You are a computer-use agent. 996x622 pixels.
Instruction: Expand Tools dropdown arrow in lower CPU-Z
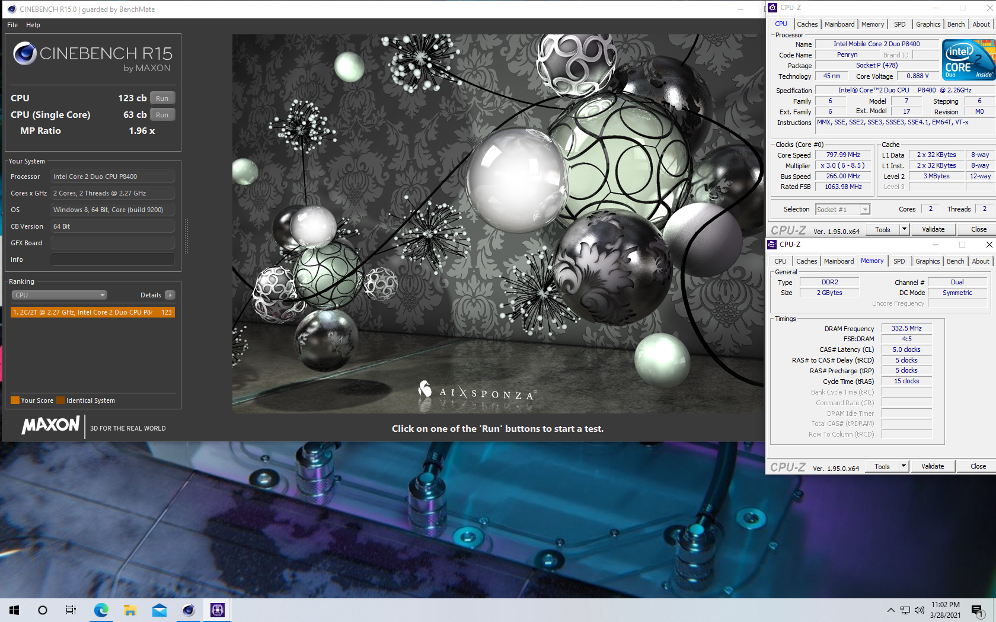[x=904, y=467]
